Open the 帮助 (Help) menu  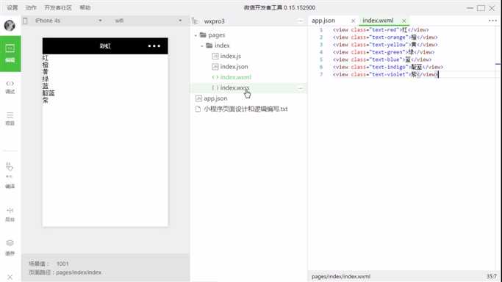click(85, 7)
